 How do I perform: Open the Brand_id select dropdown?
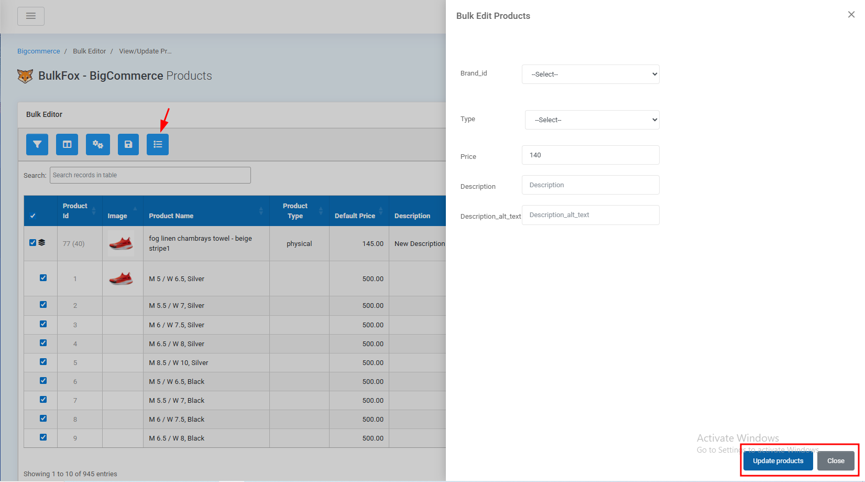(590, 74)
